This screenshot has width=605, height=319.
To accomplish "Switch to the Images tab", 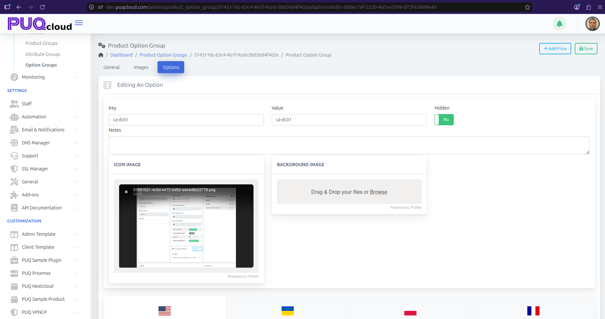I will pyautogui.click(x=141, y=67).
